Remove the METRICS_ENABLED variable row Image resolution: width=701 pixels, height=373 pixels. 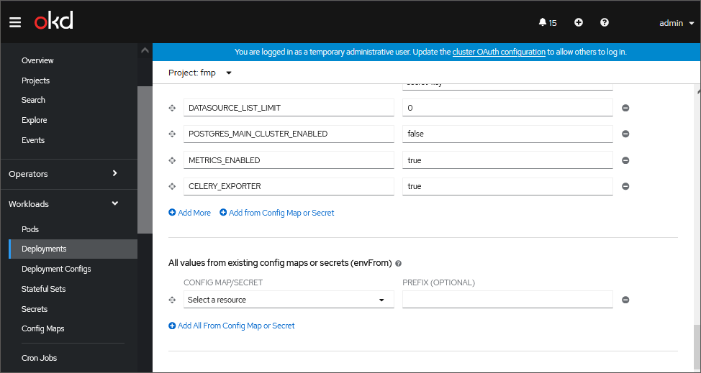point(625,160)
